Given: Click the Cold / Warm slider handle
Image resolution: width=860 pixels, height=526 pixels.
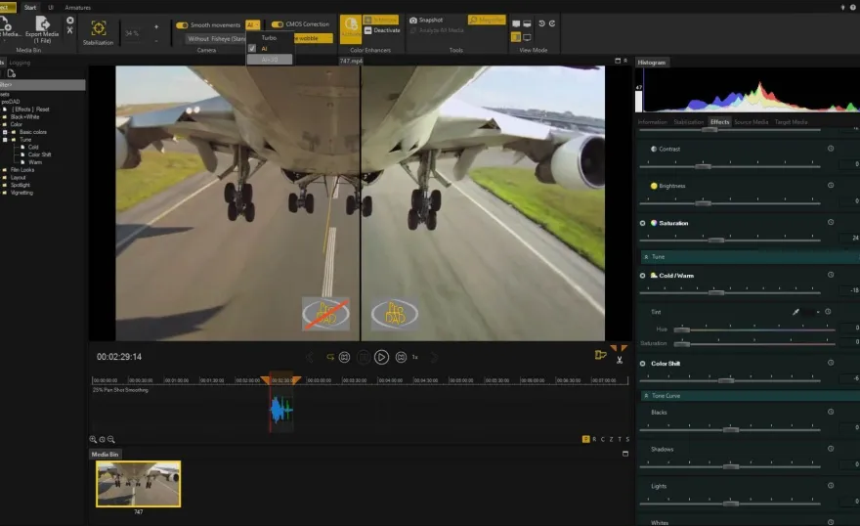Looking at the screenshot, I should coord(715,293).
